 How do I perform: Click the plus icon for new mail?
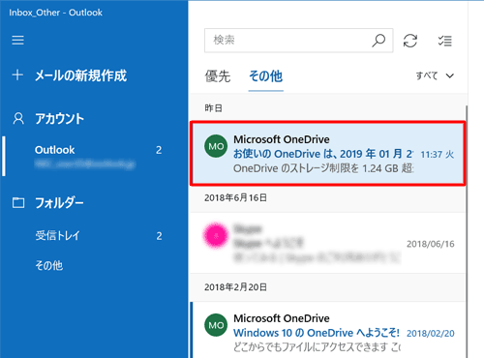coord(17,75)
